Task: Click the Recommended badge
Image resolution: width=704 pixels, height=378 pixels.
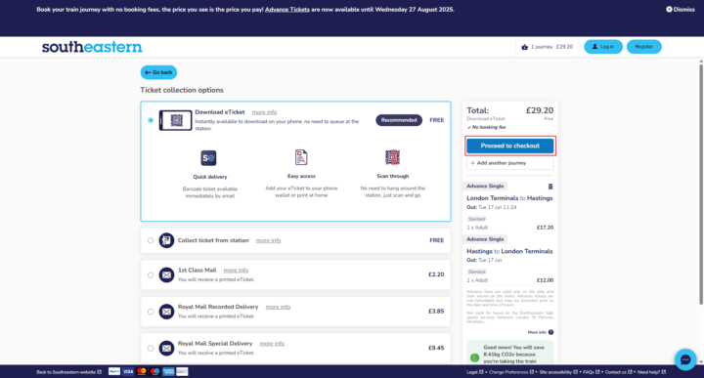Action: [399, 120]
